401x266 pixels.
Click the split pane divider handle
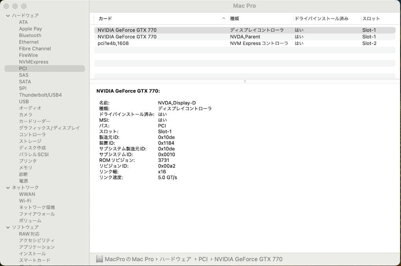point(245,81)
